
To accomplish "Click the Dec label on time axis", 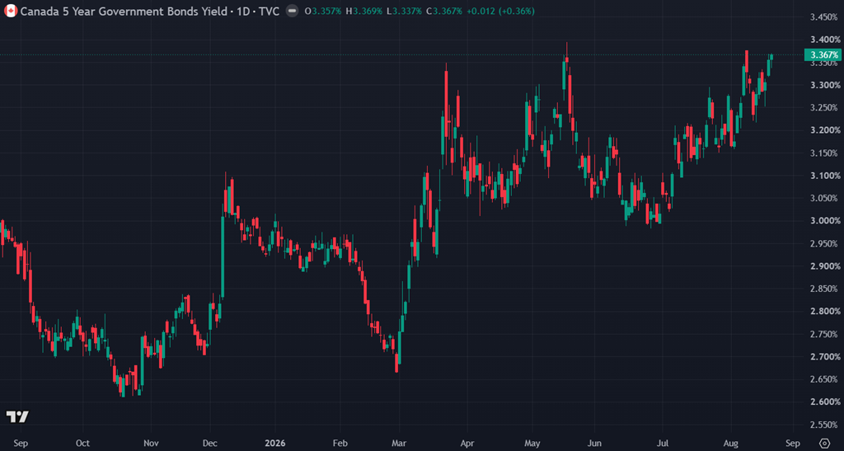I will point(209,444).
